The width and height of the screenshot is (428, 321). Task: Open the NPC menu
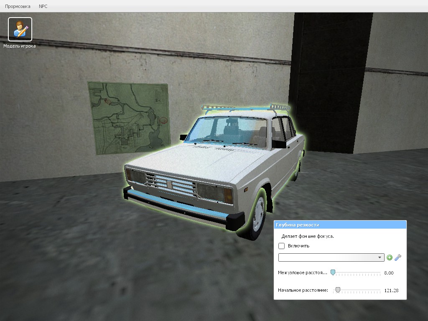(43, 6)
